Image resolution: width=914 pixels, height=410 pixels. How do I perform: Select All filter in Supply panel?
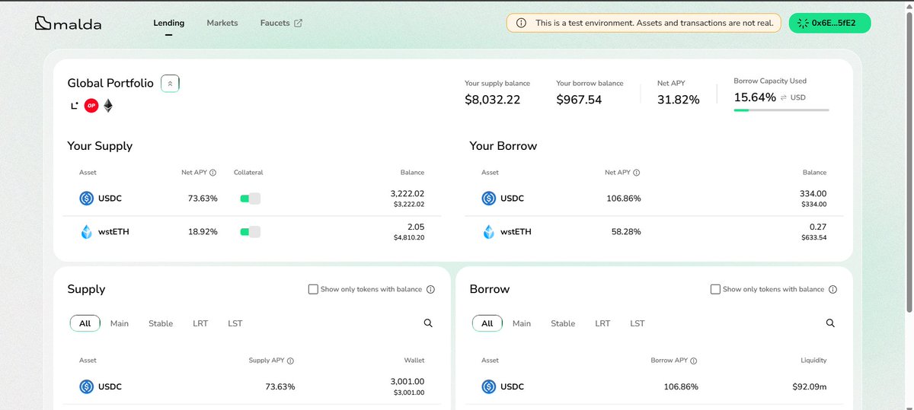point(85,323)
